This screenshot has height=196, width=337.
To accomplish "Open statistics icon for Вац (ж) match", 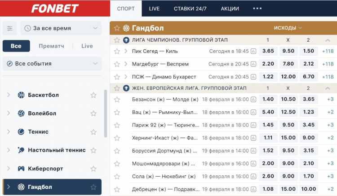I will pyautogui.click(x=253, y=113).
